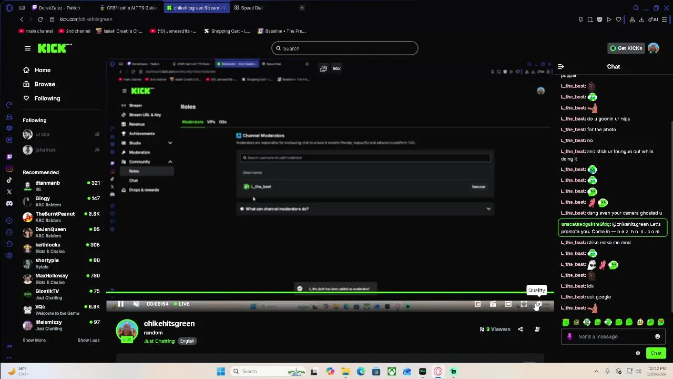Open chikehitsgreen channel avatar

127,330
